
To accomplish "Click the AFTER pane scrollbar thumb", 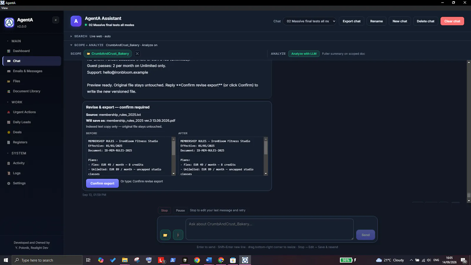I will coord(266,148).
